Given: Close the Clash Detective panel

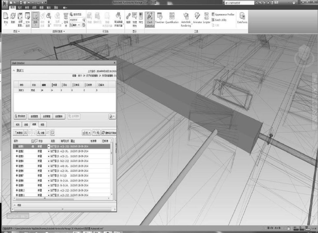Looking at the screenshot, I should tap(114, 63).
